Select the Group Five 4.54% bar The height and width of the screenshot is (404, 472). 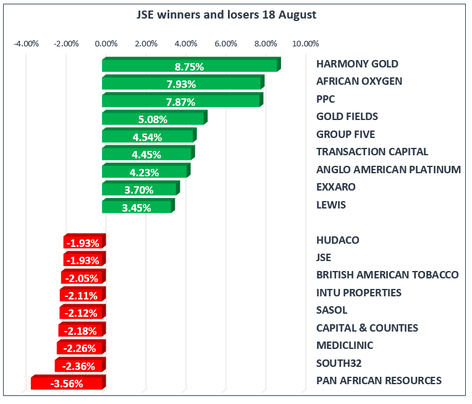[148, 136]
